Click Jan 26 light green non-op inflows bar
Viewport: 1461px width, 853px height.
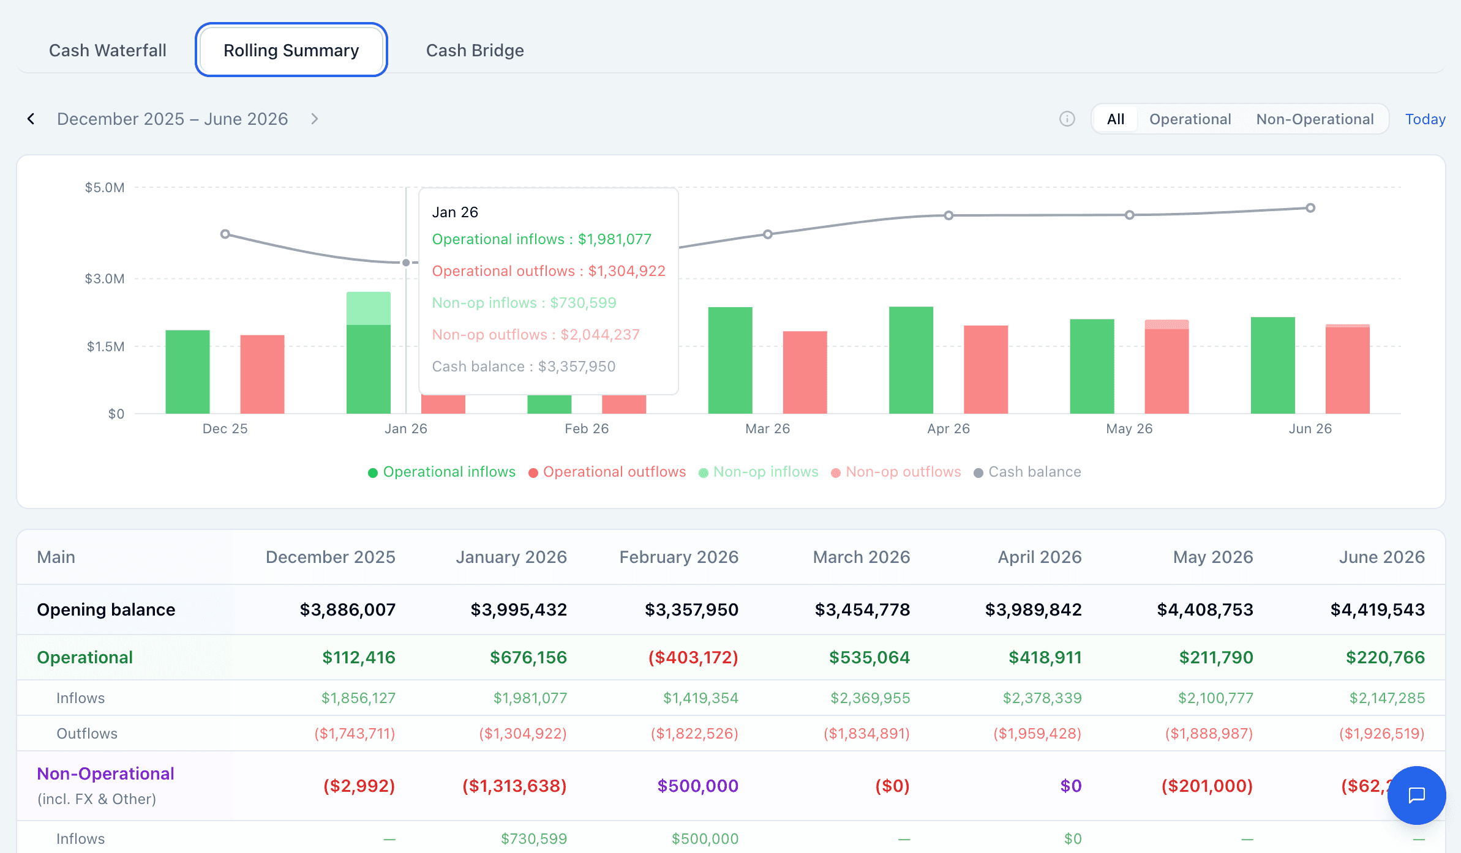[369, 308]
